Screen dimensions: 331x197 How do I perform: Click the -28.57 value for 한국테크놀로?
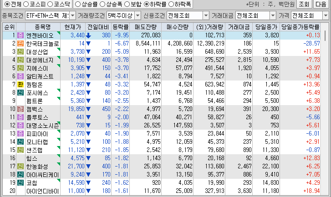tap(311, 44)
